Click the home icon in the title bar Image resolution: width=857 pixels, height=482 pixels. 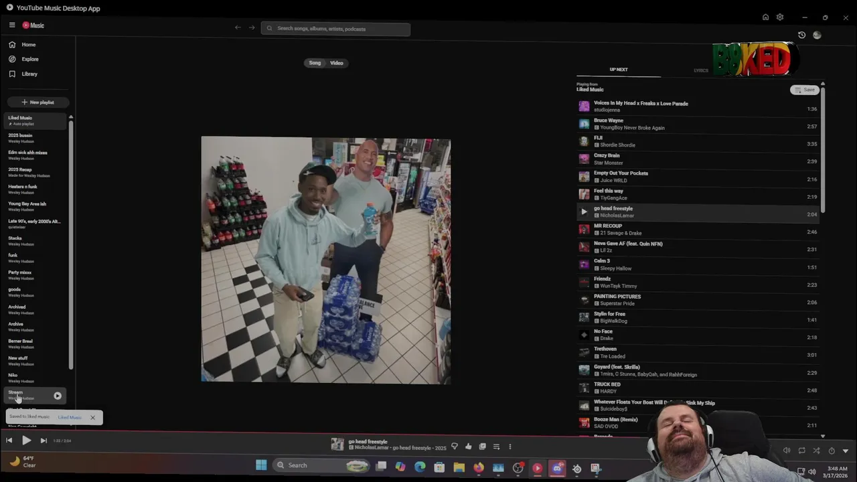point(765,17)
